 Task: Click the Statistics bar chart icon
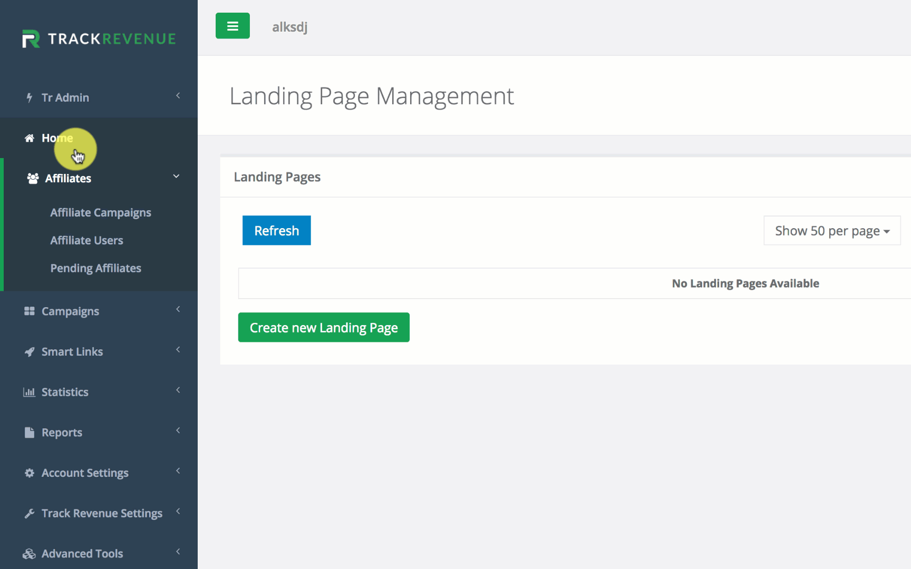pos(30,392)
